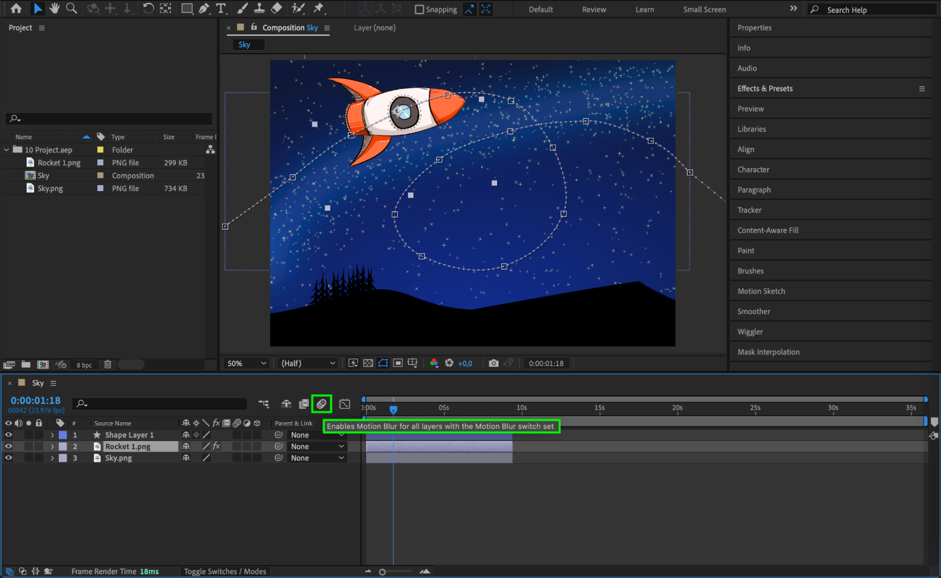Open the 50% magnification dropdown
This screenshot has height=578, width=941.
coord(247,363)
